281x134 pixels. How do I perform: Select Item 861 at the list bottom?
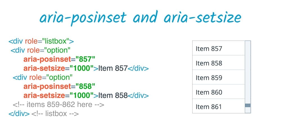tap(219, 107)
